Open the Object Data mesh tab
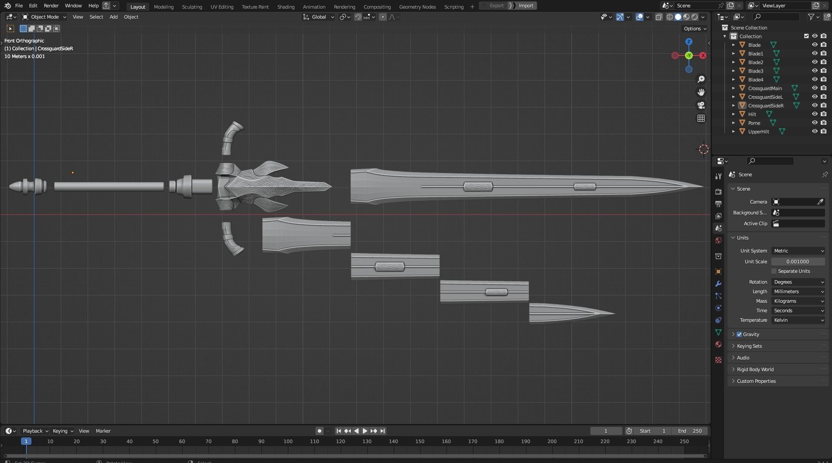The width and height of the screenshot is (832, 463). (718, 332)
